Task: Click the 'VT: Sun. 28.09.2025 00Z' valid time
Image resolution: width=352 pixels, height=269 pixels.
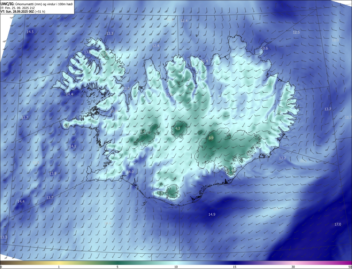Action: click(17, 12)
